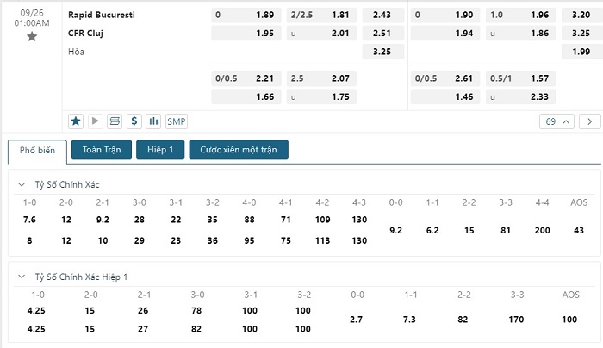Pick first half 3-0 away odds 82

196,329
